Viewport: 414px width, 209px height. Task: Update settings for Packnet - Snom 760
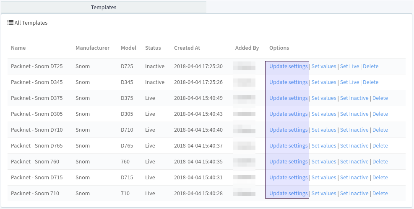pos(288,162)
